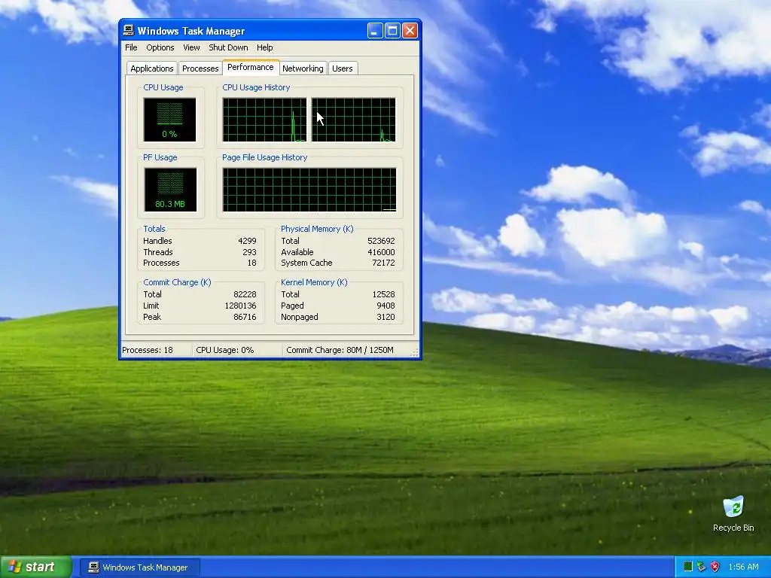Open the File menu
The width and height of the screenshot is (771, 578).
coord(131,47)
